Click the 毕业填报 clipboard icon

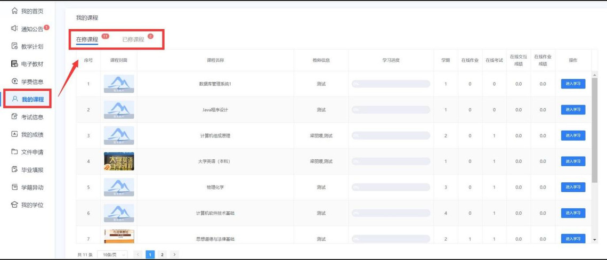tap(14, 169)
